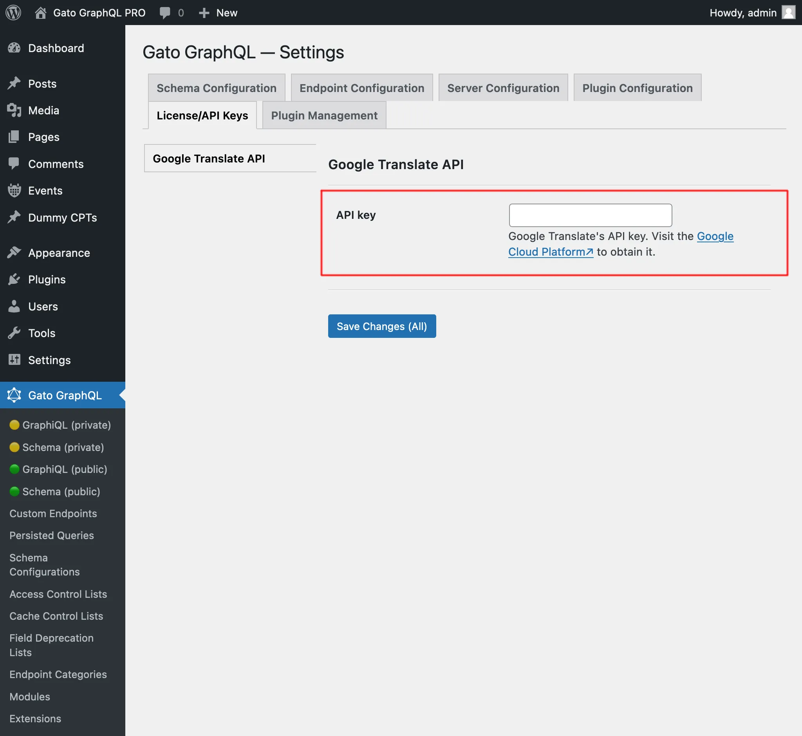Click the Appearance icon in sidebar
Image resolution: width=802 pixels, height=736 pixels.
pyautogui.click(x=14, y=252)
